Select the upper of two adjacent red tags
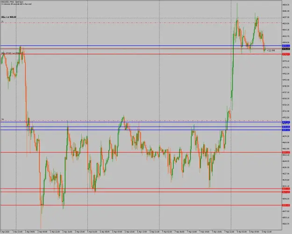The image size is (292, 234). [x=286, y=189]
